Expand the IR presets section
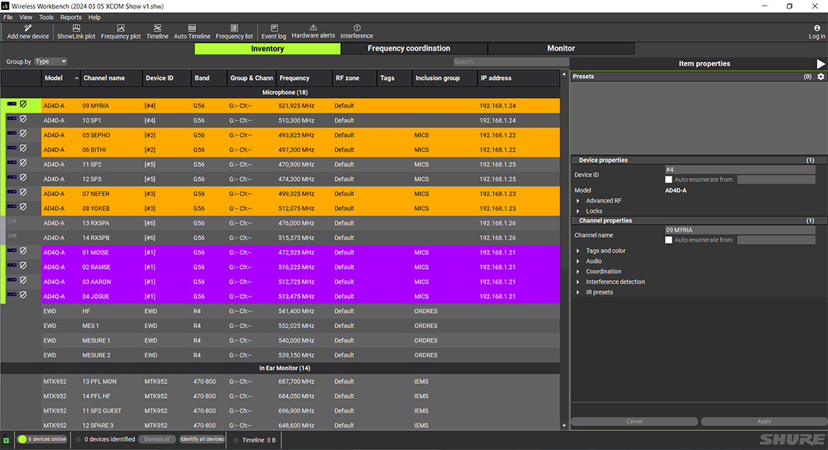 click(x=578, y=292)
